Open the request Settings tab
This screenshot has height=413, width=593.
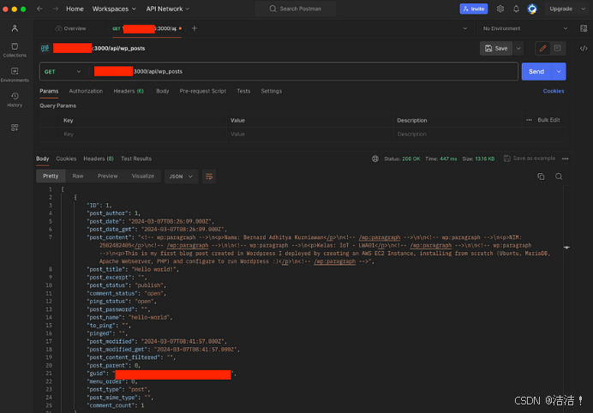point(271,91)
